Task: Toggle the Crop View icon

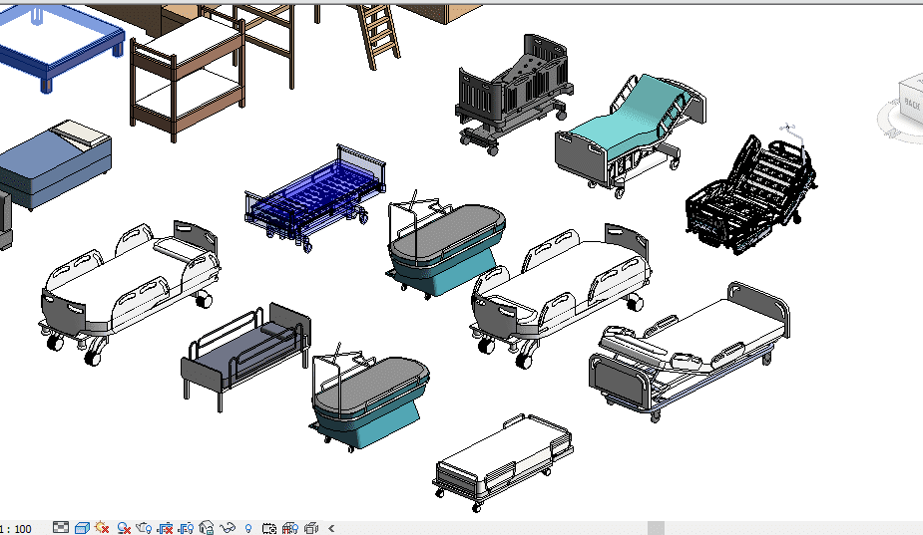Action: [x=166, y=528]
